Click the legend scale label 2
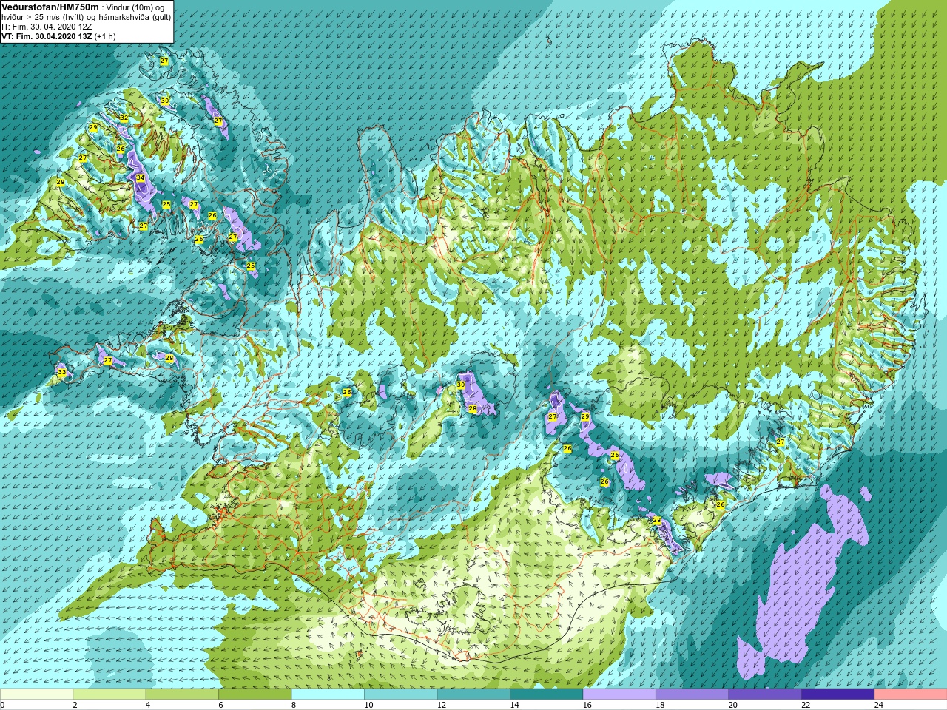This screenshot has height=710, width=947. click(x=75, y=705)
